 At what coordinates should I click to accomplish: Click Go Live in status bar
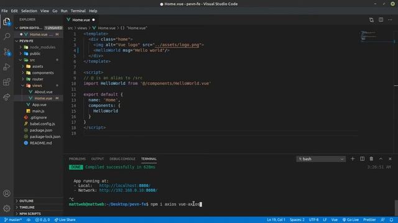coord(351,220)
